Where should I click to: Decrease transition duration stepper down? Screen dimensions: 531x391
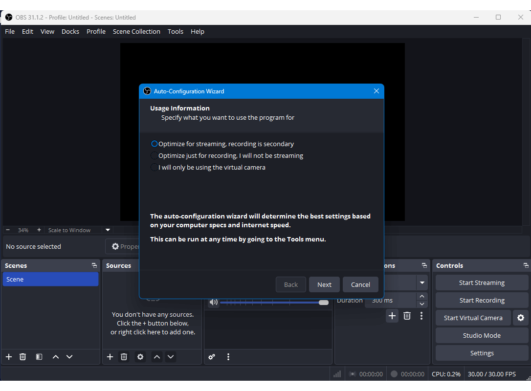422,304
